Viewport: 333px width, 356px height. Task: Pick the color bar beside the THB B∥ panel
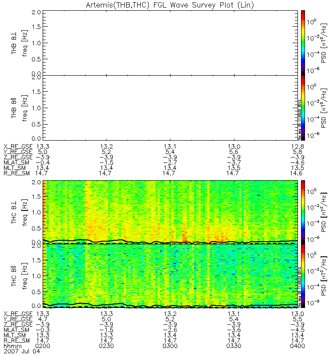[x=303, y=108]
